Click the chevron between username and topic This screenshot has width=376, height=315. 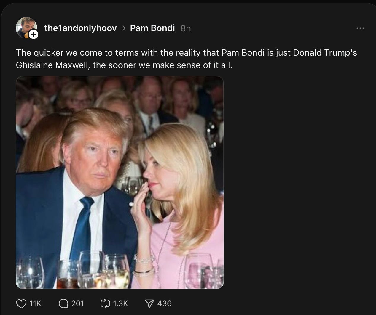pos(124,28)
